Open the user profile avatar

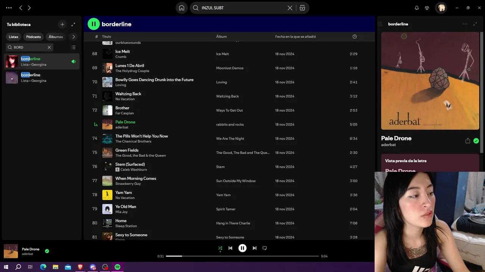tap(441, 8)
